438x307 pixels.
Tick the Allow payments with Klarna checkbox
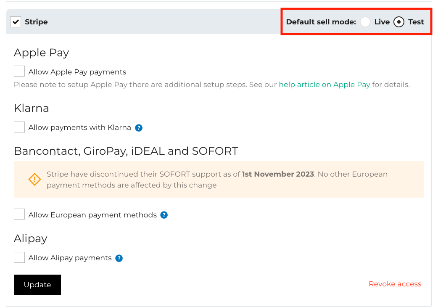19,127
